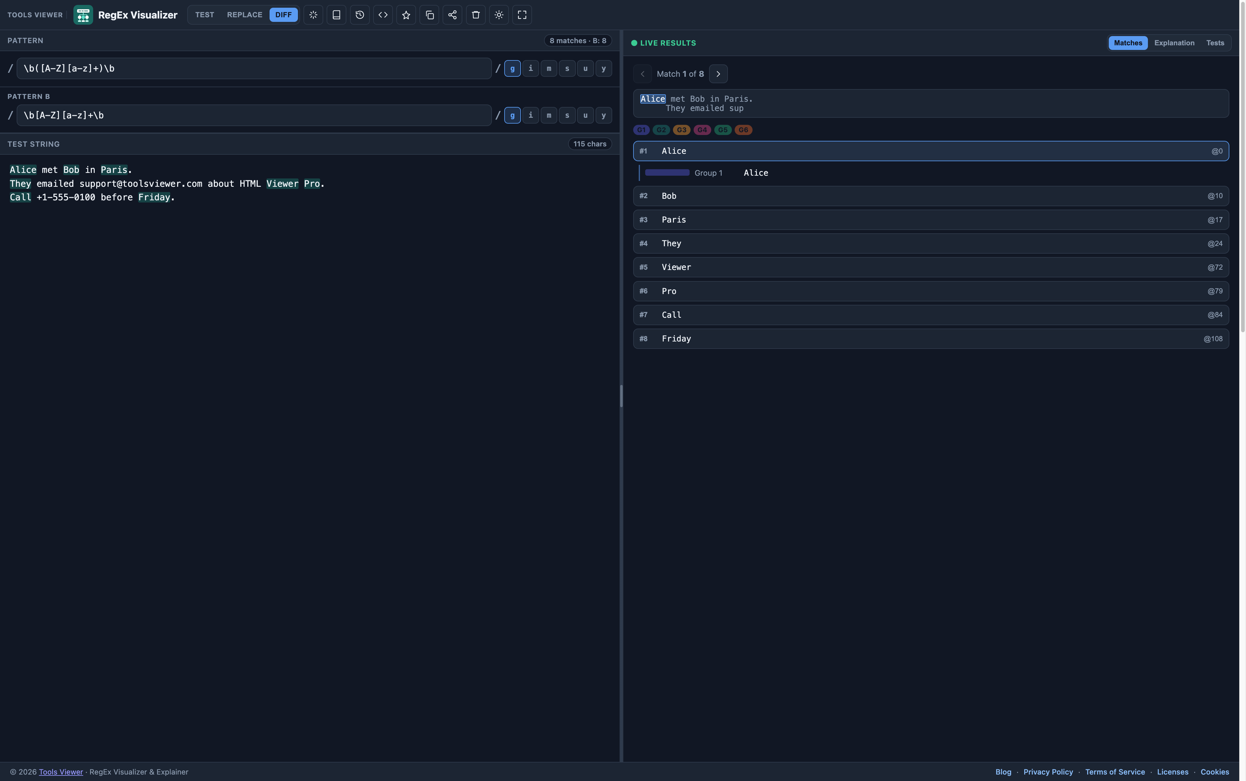Screen dimensions: 1246x781
Task: Toggle the m flag for the main pattern
Action: pos(549,68)
